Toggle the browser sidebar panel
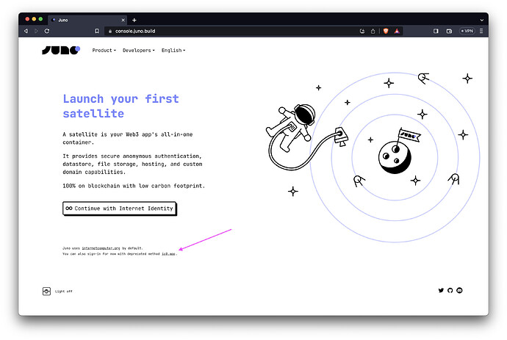507x340 pixels. (x=436, y=31)
